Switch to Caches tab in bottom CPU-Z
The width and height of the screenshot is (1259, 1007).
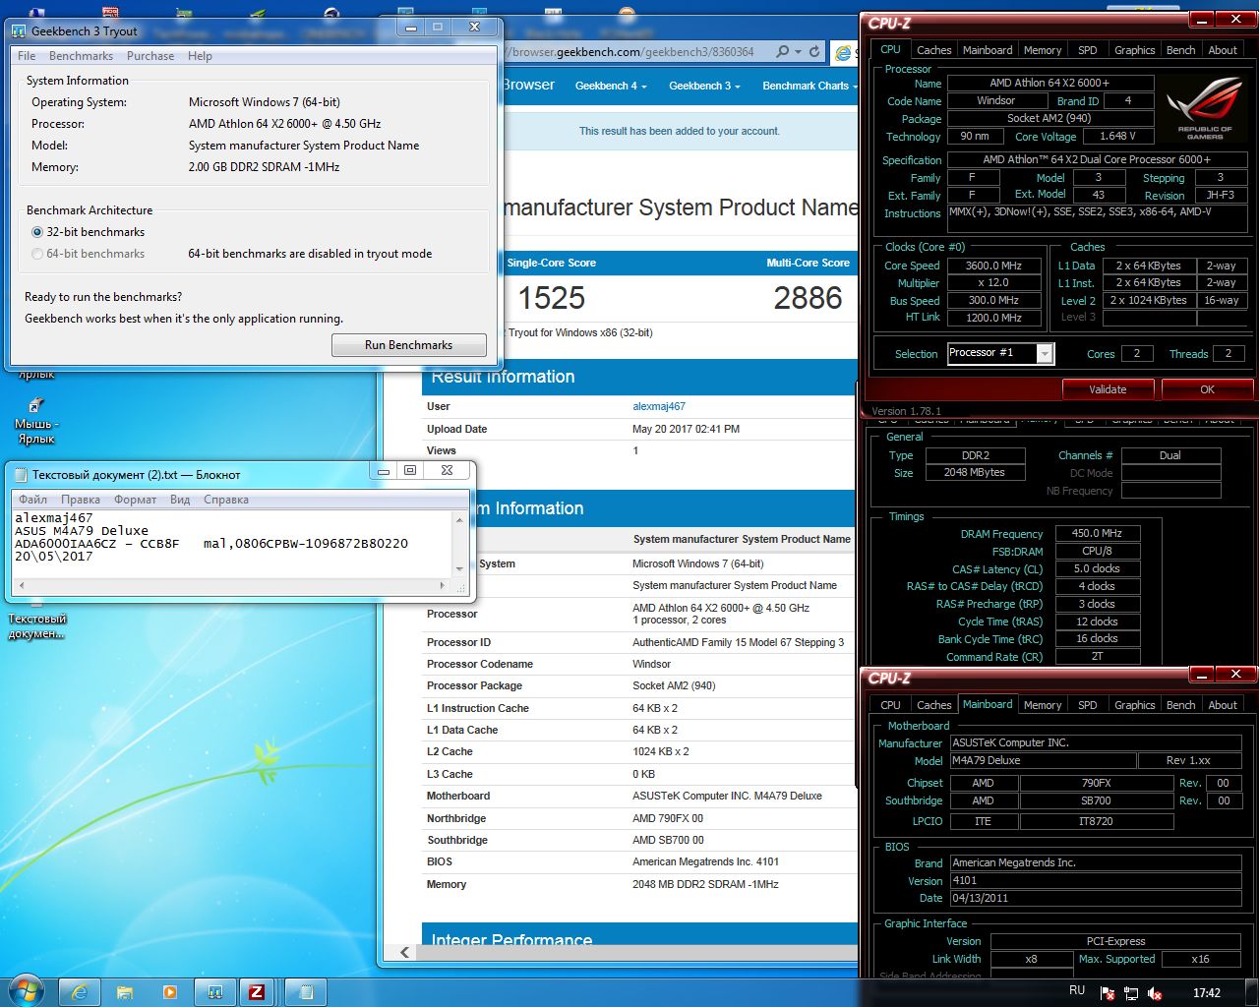(x=933, y=705)
